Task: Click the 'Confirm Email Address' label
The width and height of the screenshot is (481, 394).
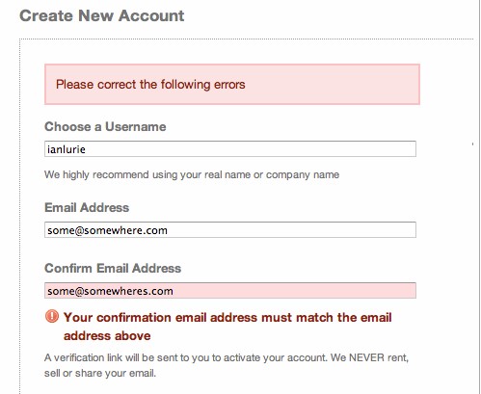Action: coord(113,268)
